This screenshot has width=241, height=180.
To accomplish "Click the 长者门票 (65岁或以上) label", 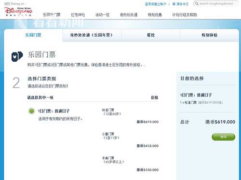I will click(x=113, y=160).
